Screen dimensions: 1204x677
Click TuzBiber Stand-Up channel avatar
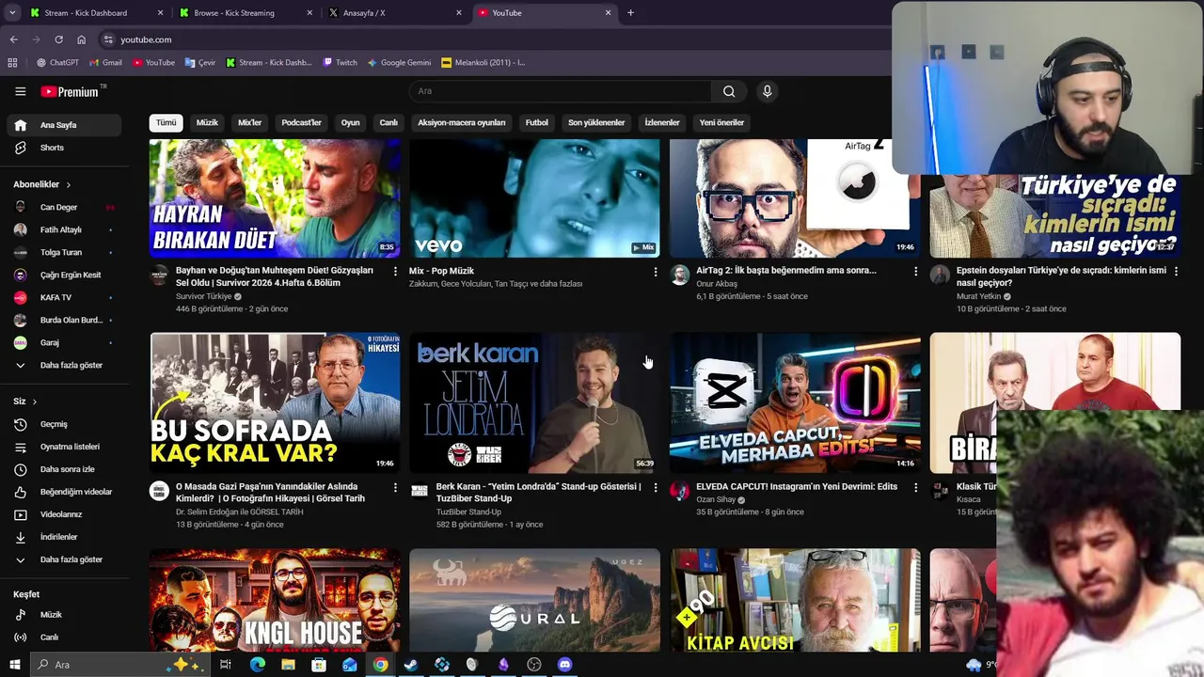coord(420,491)
